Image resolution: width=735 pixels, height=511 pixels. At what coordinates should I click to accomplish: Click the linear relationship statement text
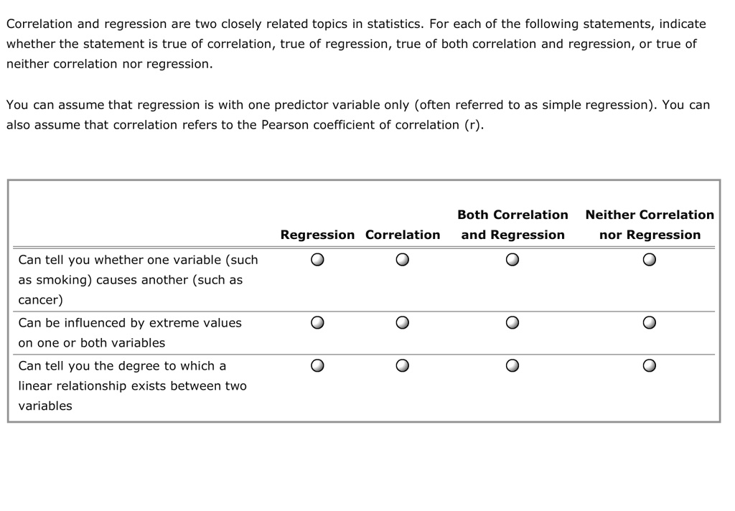coord(133,385)
